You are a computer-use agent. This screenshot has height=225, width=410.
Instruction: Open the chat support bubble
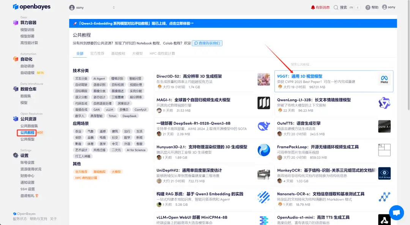[396, 212]
